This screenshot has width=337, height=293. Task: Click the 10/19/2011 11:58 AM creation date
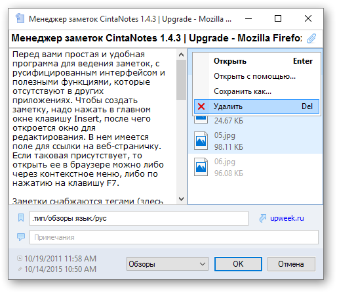click(x=60, y=259)
